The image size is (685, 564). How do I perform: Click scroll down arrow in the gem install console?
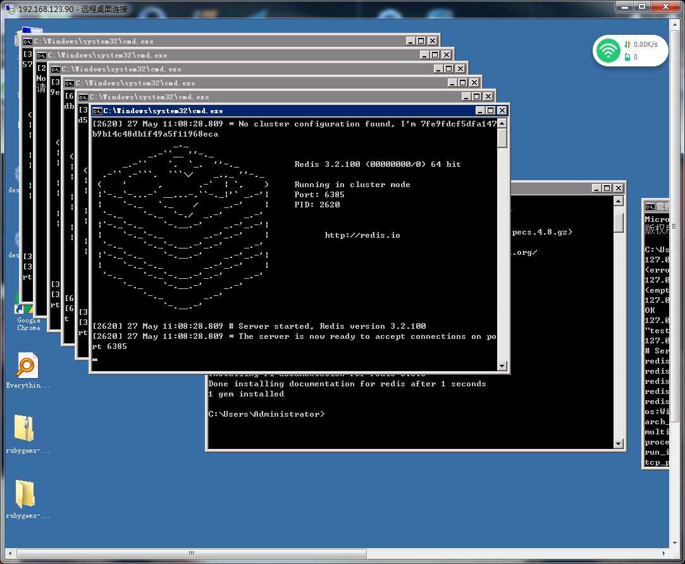(618, 443)
